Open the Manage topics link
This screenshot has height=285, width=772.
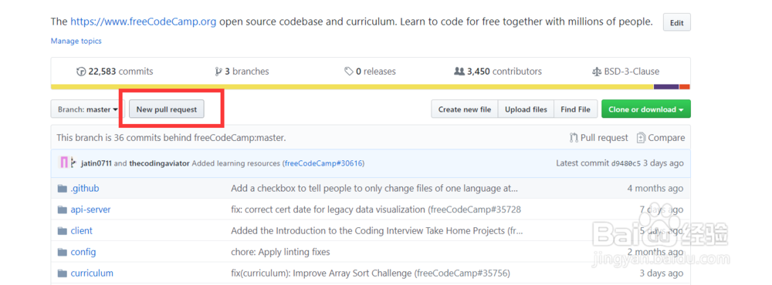[76, 41]
